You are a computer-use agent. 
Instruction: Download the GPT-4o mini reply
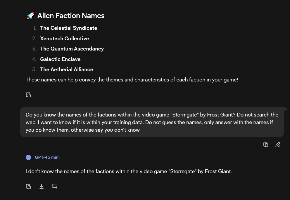(x=42, y=186)
